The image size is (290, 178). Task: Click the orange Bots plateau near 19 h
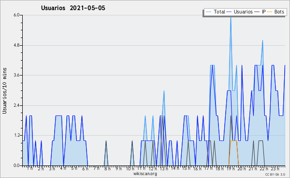(233, 140)
